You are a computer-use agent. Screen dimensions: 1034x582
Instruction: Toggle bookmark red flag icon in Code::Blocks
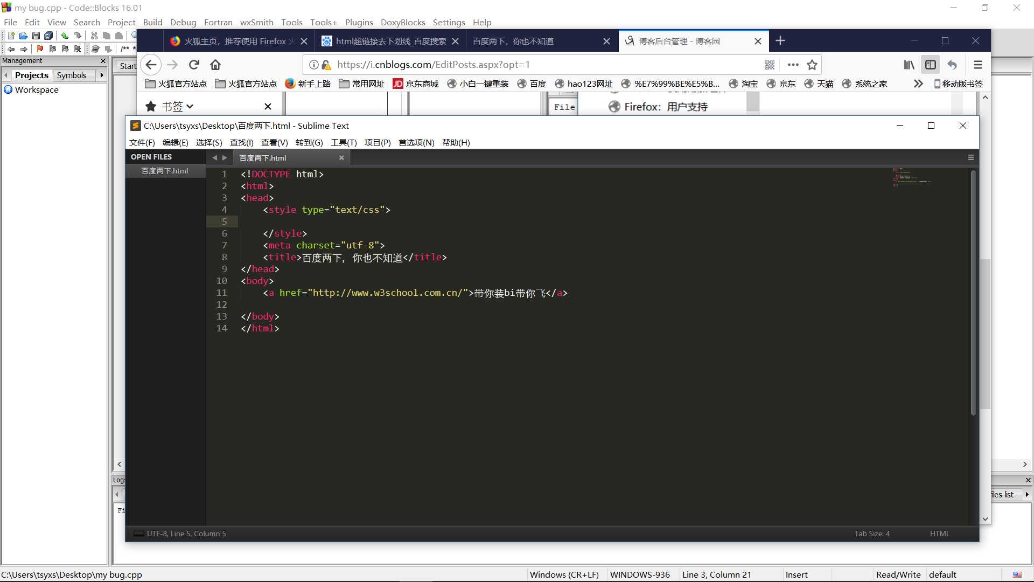[40, 49]
